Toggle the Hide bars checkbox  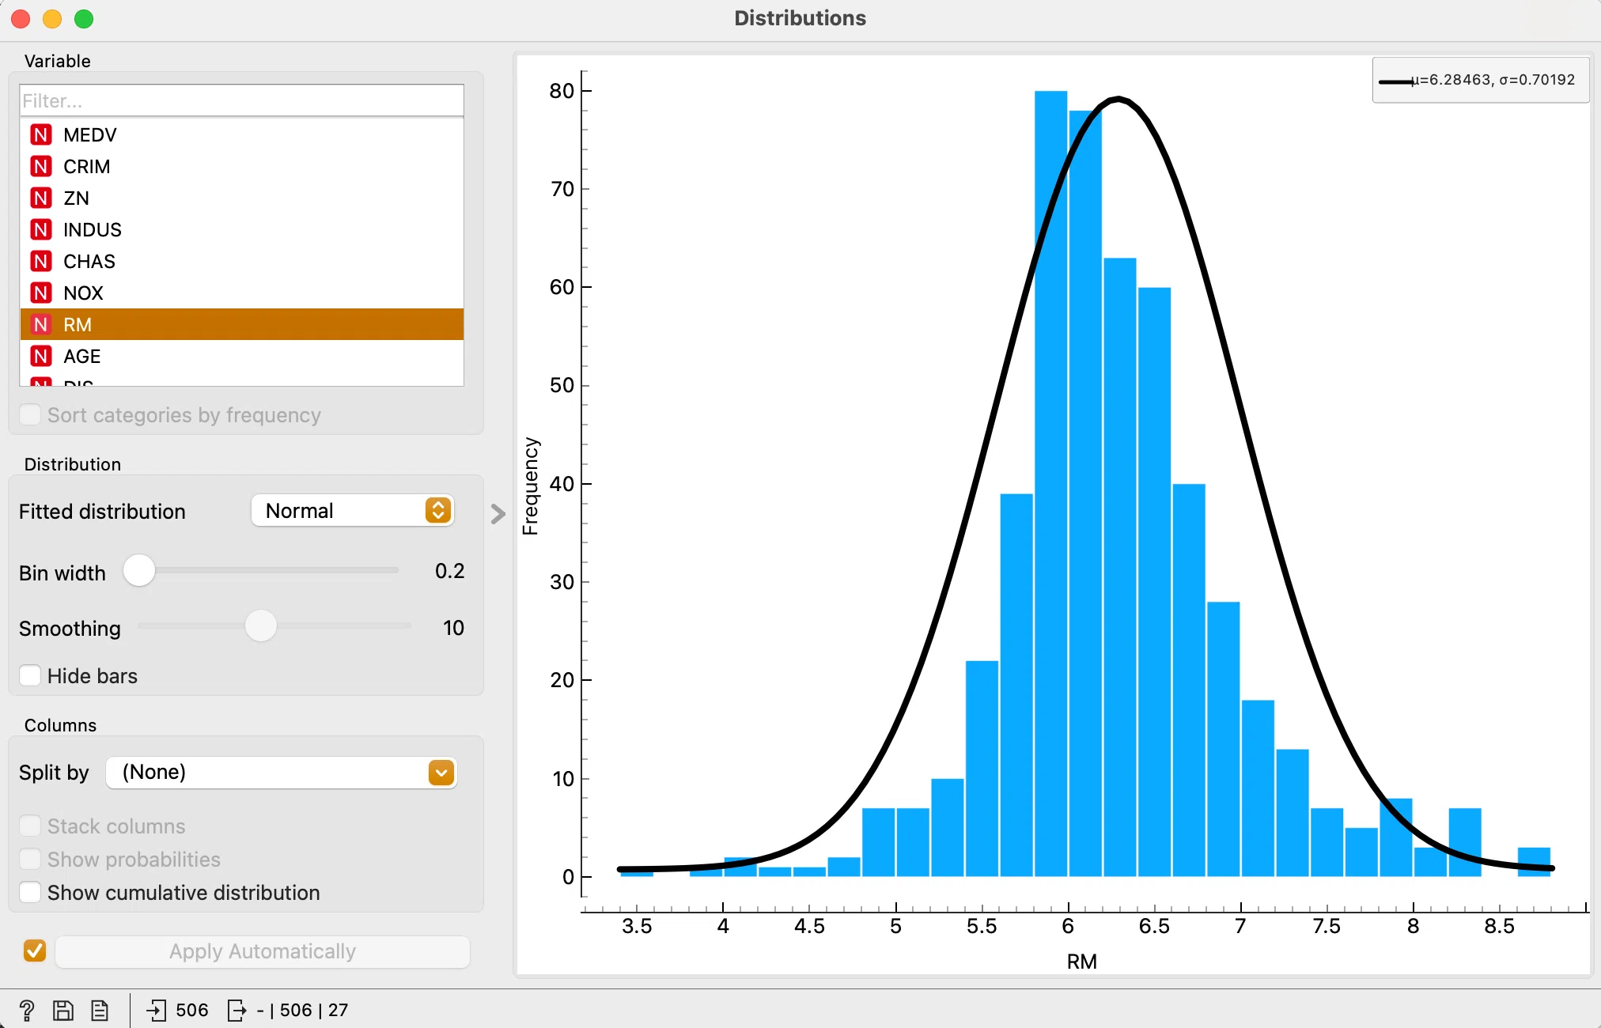point(30,675)
